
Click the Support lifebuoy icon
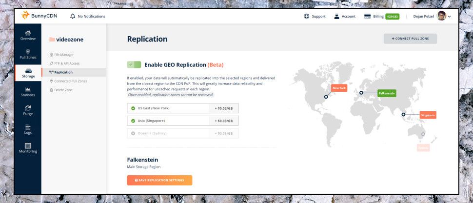307,16
